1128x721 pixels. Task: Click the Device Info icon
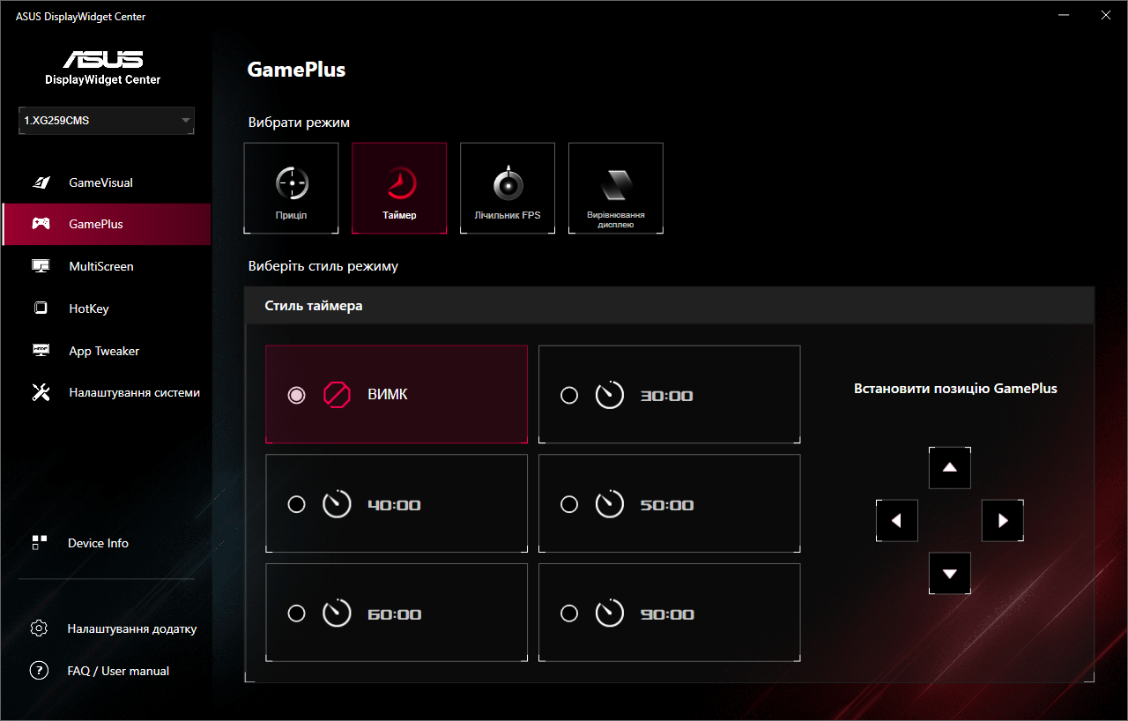[x=41, y=543]
